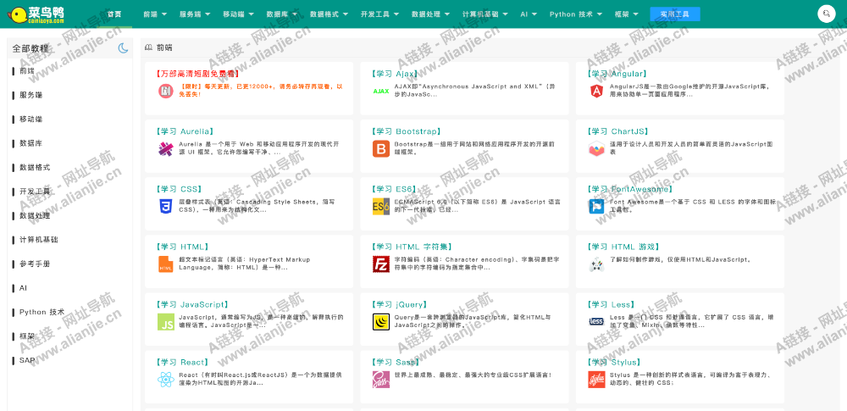Select Python 技术 in the sidebar
The width and height of the screenshot is (847, 411).
pos(42,312)
